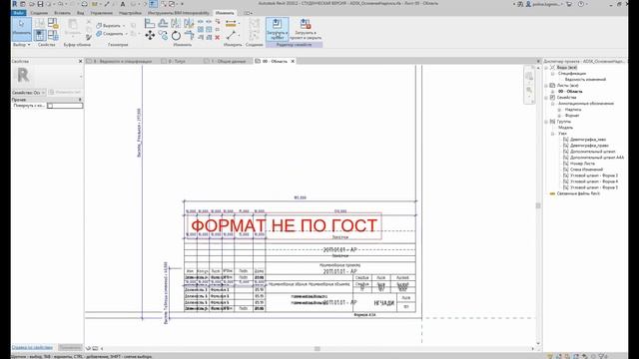Open the Вид ribbon tab

point(80,13)
